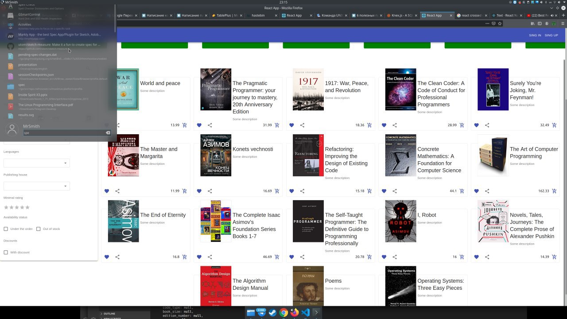
Task: Add The Pragmatic Programmer to cart
Action: click(x=277, y=125)
